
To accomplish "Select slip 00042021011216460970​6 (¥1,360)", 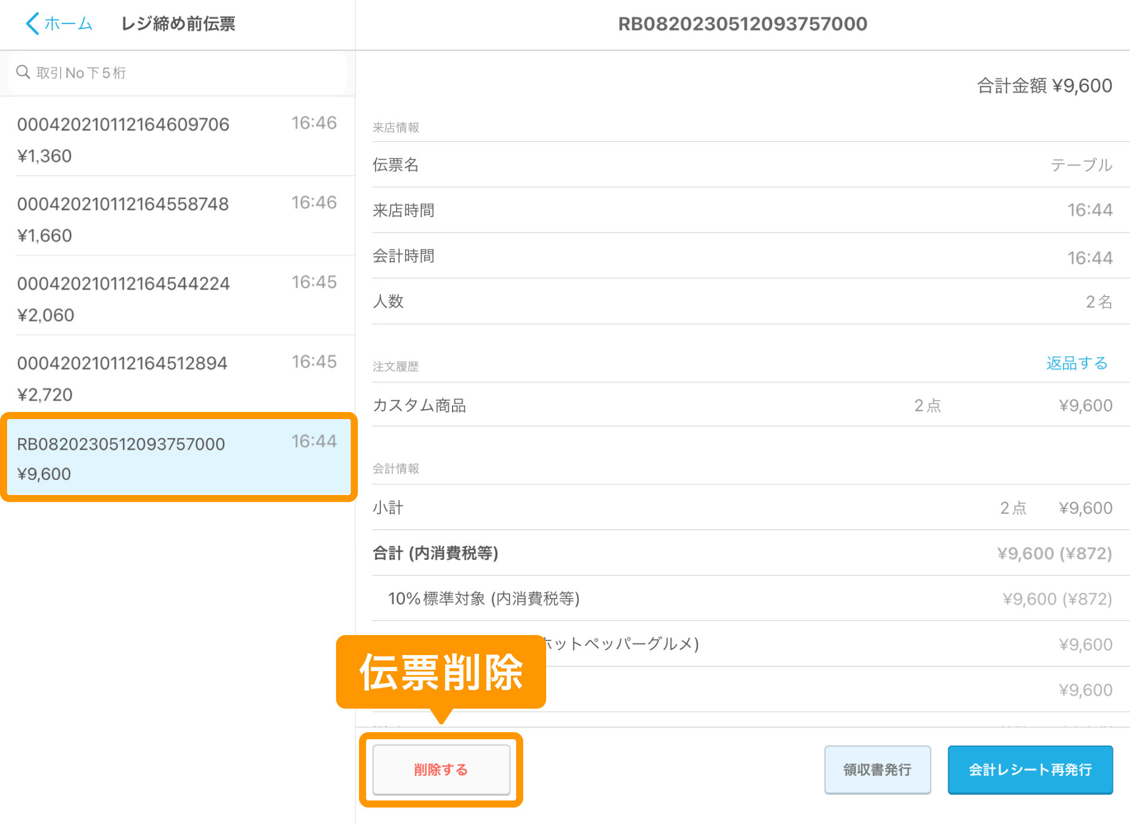I will [177, 139].
